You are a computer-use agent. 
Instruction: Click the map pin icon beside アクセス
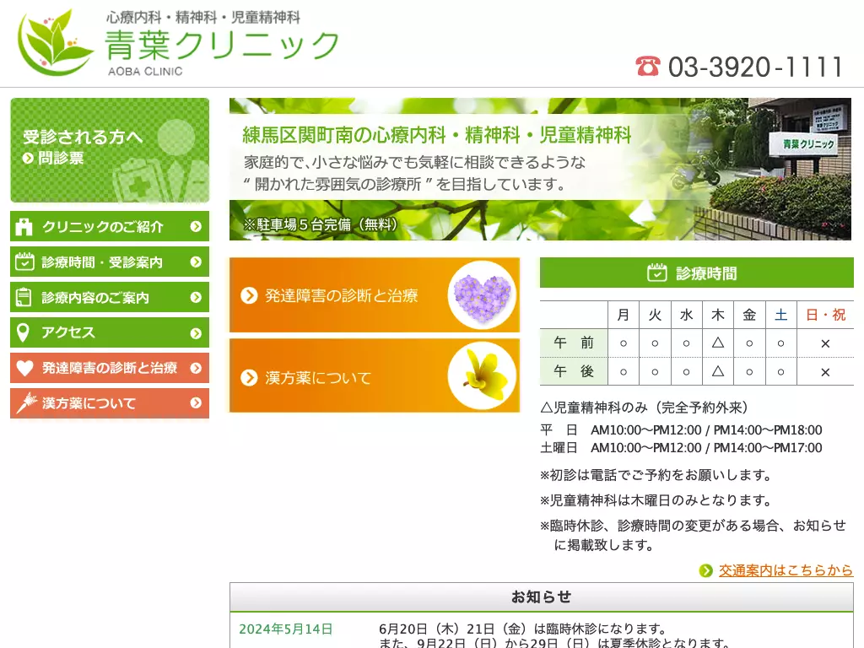23,332
